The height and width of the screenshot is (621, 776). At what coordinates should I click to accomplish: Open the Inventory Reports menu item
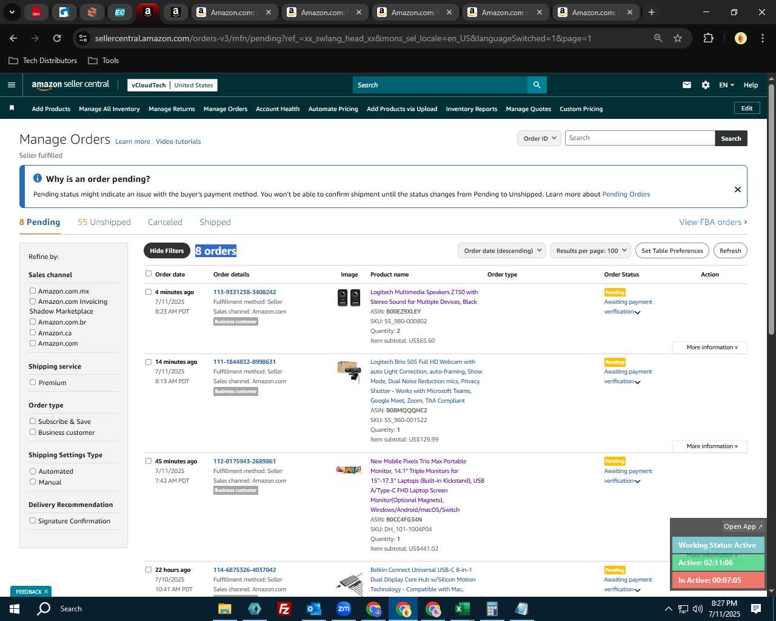472,109
